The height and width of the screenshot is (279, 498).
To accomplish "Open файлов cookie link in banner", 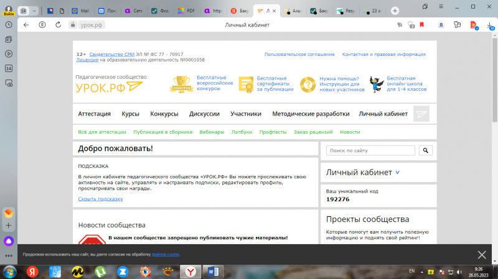I will click(165, 254).
